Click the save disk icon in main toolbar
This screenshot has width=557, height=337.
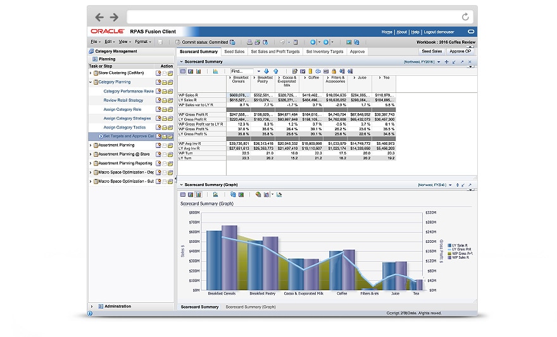tap(160, 42)
